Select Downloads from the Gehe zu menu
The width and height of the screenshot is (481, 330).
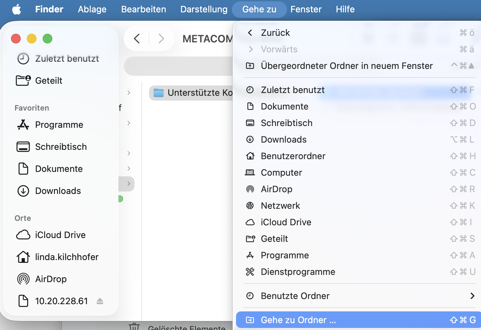click(x=284, y=140)
